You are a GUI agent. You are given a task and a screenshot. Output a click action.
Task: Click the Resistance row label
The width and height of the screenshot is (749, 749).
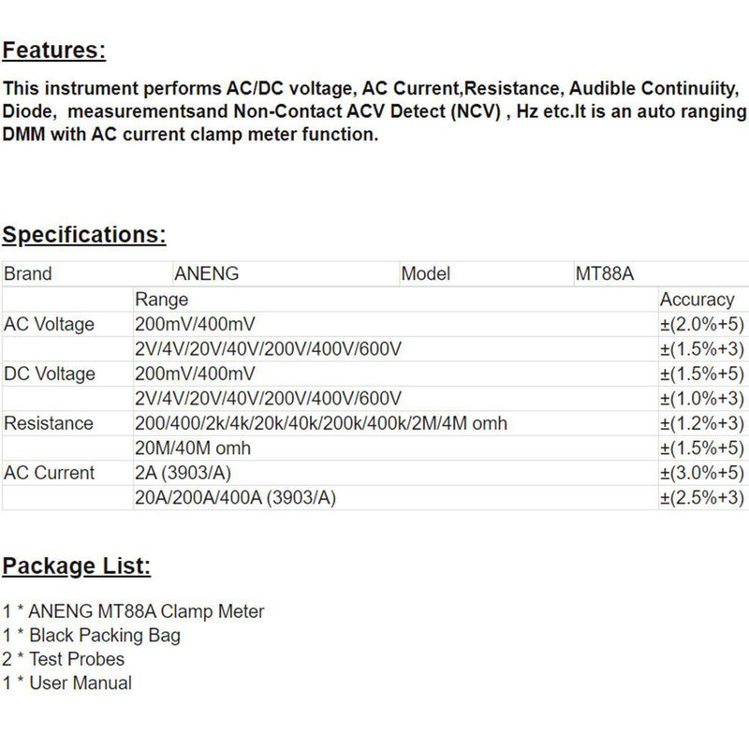coord(49,423)
